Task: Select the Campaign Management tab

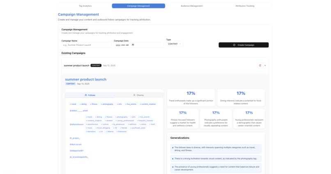Action: click(x=138, y=6)
